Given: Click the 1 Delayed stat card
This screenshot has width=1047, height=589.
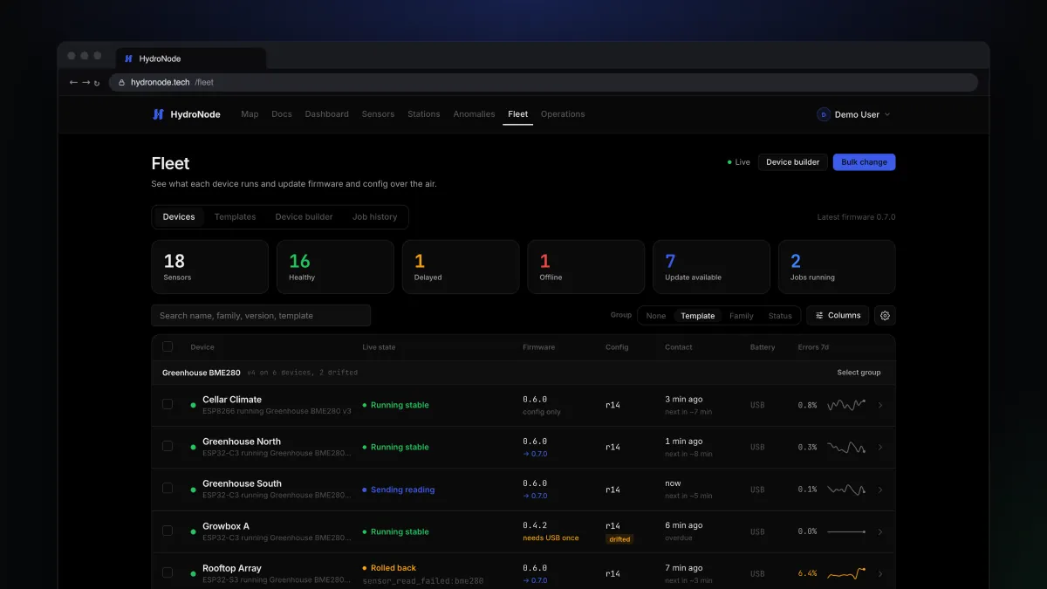Looking at the screenshot, I should tap(461, 267).
